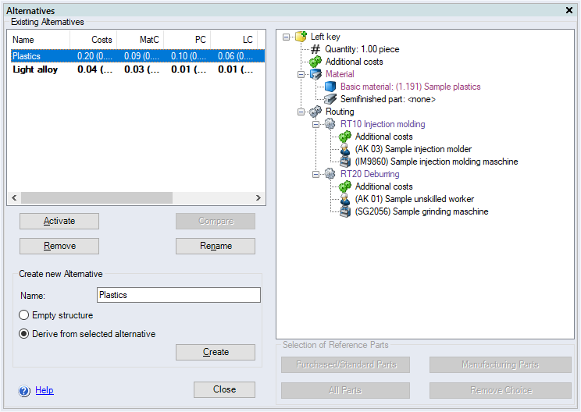Select the Empty structure radio option
Image resolution: width=581 pixels, height=412 pixels.
tap(24, 315)
